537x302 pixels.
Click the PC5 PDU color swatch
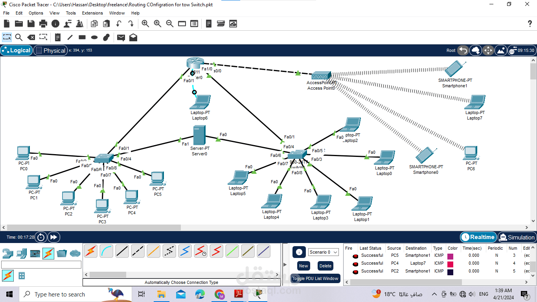click(x=451, y=256)
